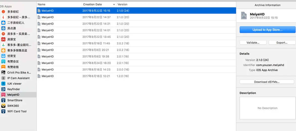Click the Download dSYMs... button
Viewport: 296px width, 131px height.
pos(267,82)
